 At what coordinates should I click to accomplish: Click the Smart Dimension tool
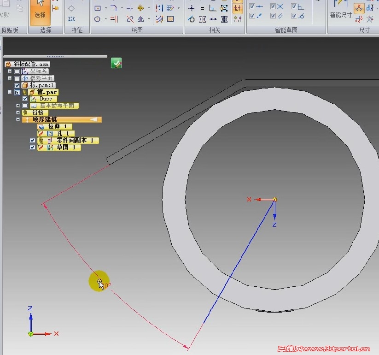click(341, 10)
